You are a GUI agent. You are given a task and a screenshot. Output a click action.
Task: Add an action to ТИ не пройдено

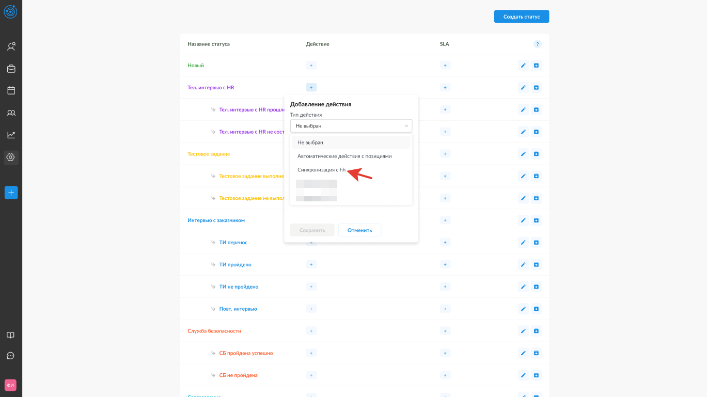(311, 287)
